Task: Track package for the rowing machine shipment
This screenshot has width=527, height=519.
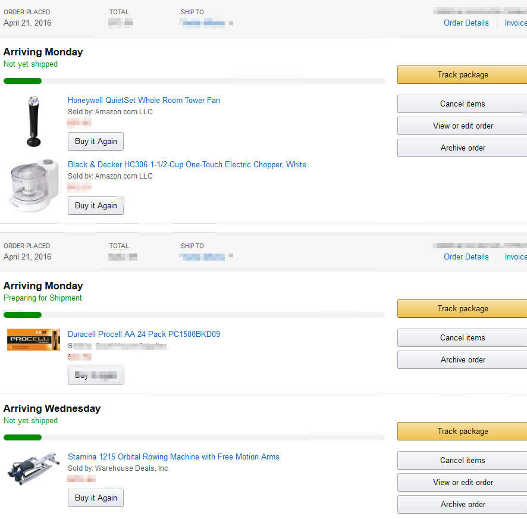Action: tap(463, 432)
